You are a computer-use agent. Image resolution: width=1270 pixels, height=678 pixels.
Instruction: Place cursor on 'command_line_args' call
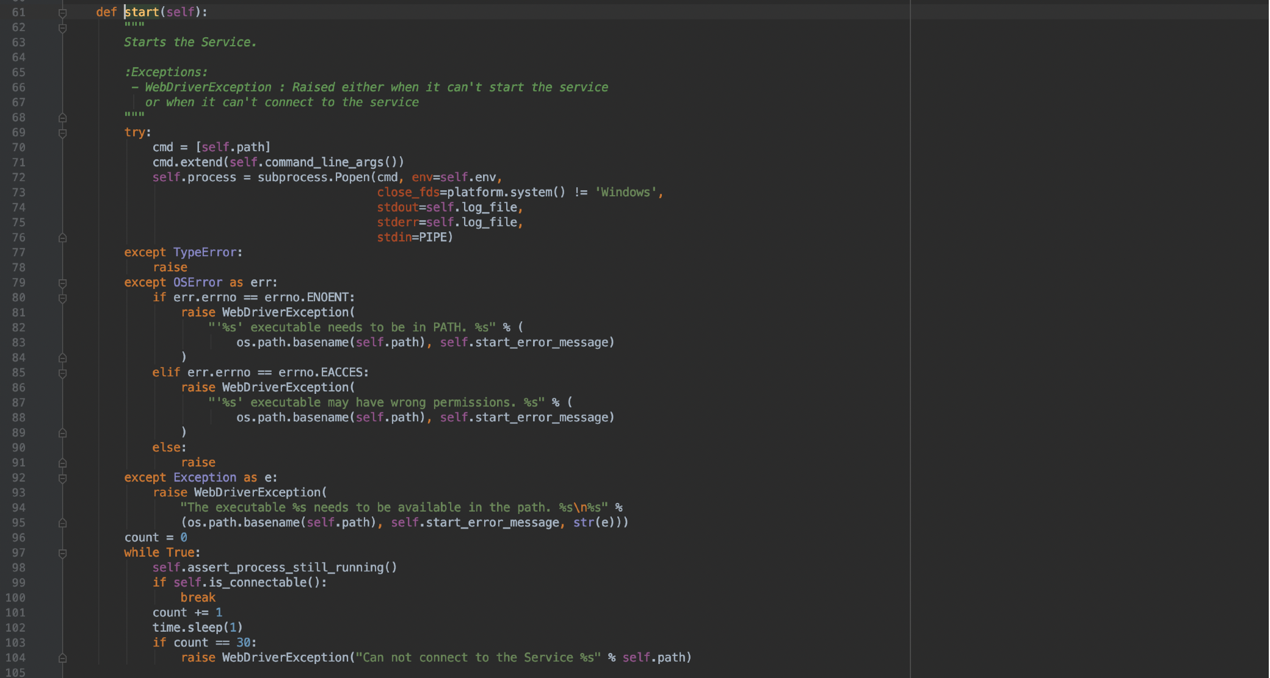[x=324, y=162]
